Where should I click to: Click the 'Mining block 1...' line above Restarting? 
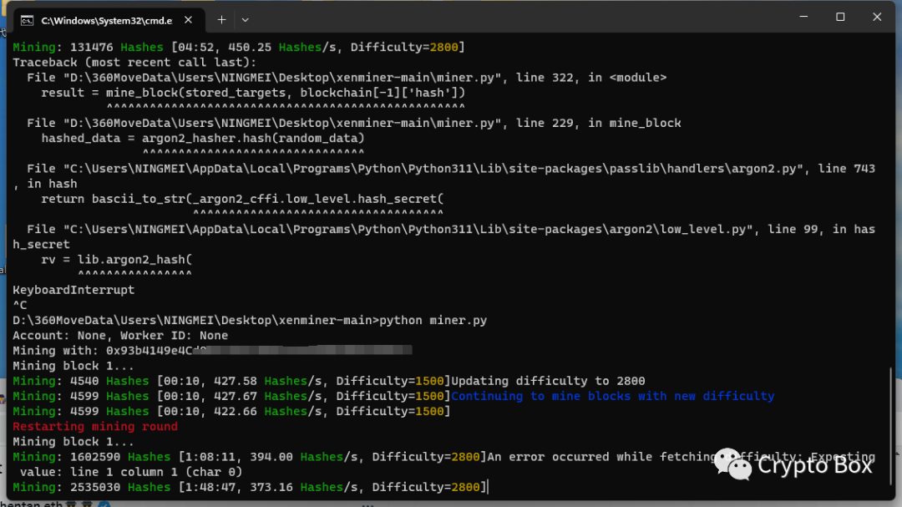tap(73, 366)
